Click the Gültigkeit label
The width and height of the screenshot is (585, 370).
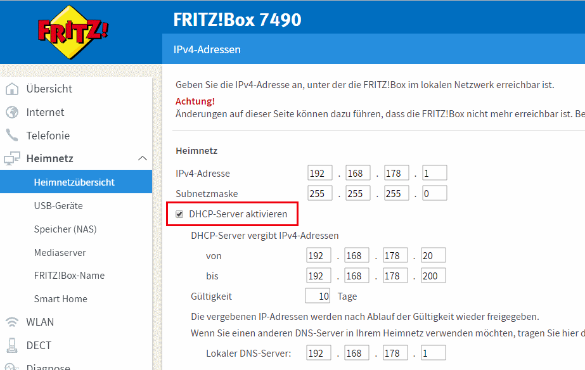[212, 297]
